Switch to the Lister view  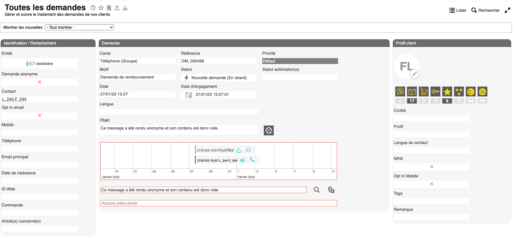[x=458, y=11]
